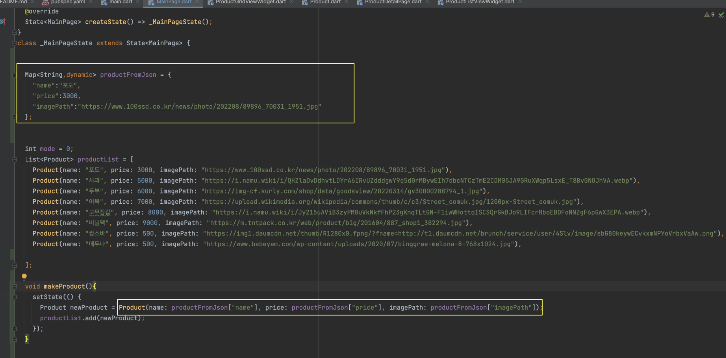Close the Product.dart tab
726x358 pixels.
click(x=346, y=2)
